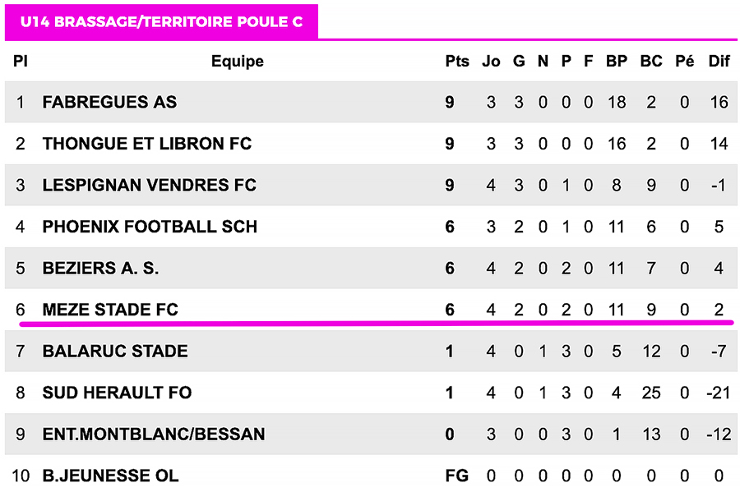
Task: Click BALARUC STADE team name
Action: (x=114, y=352)
